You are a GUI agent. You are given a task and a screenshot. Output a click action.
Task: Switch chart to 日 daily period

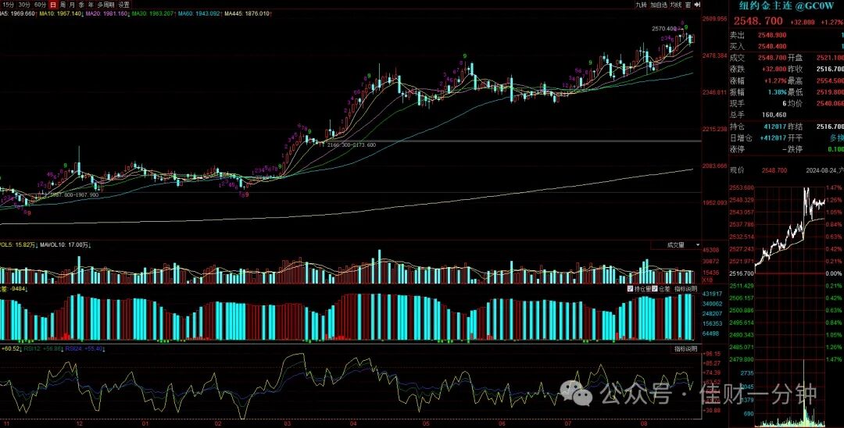[53, 5]
